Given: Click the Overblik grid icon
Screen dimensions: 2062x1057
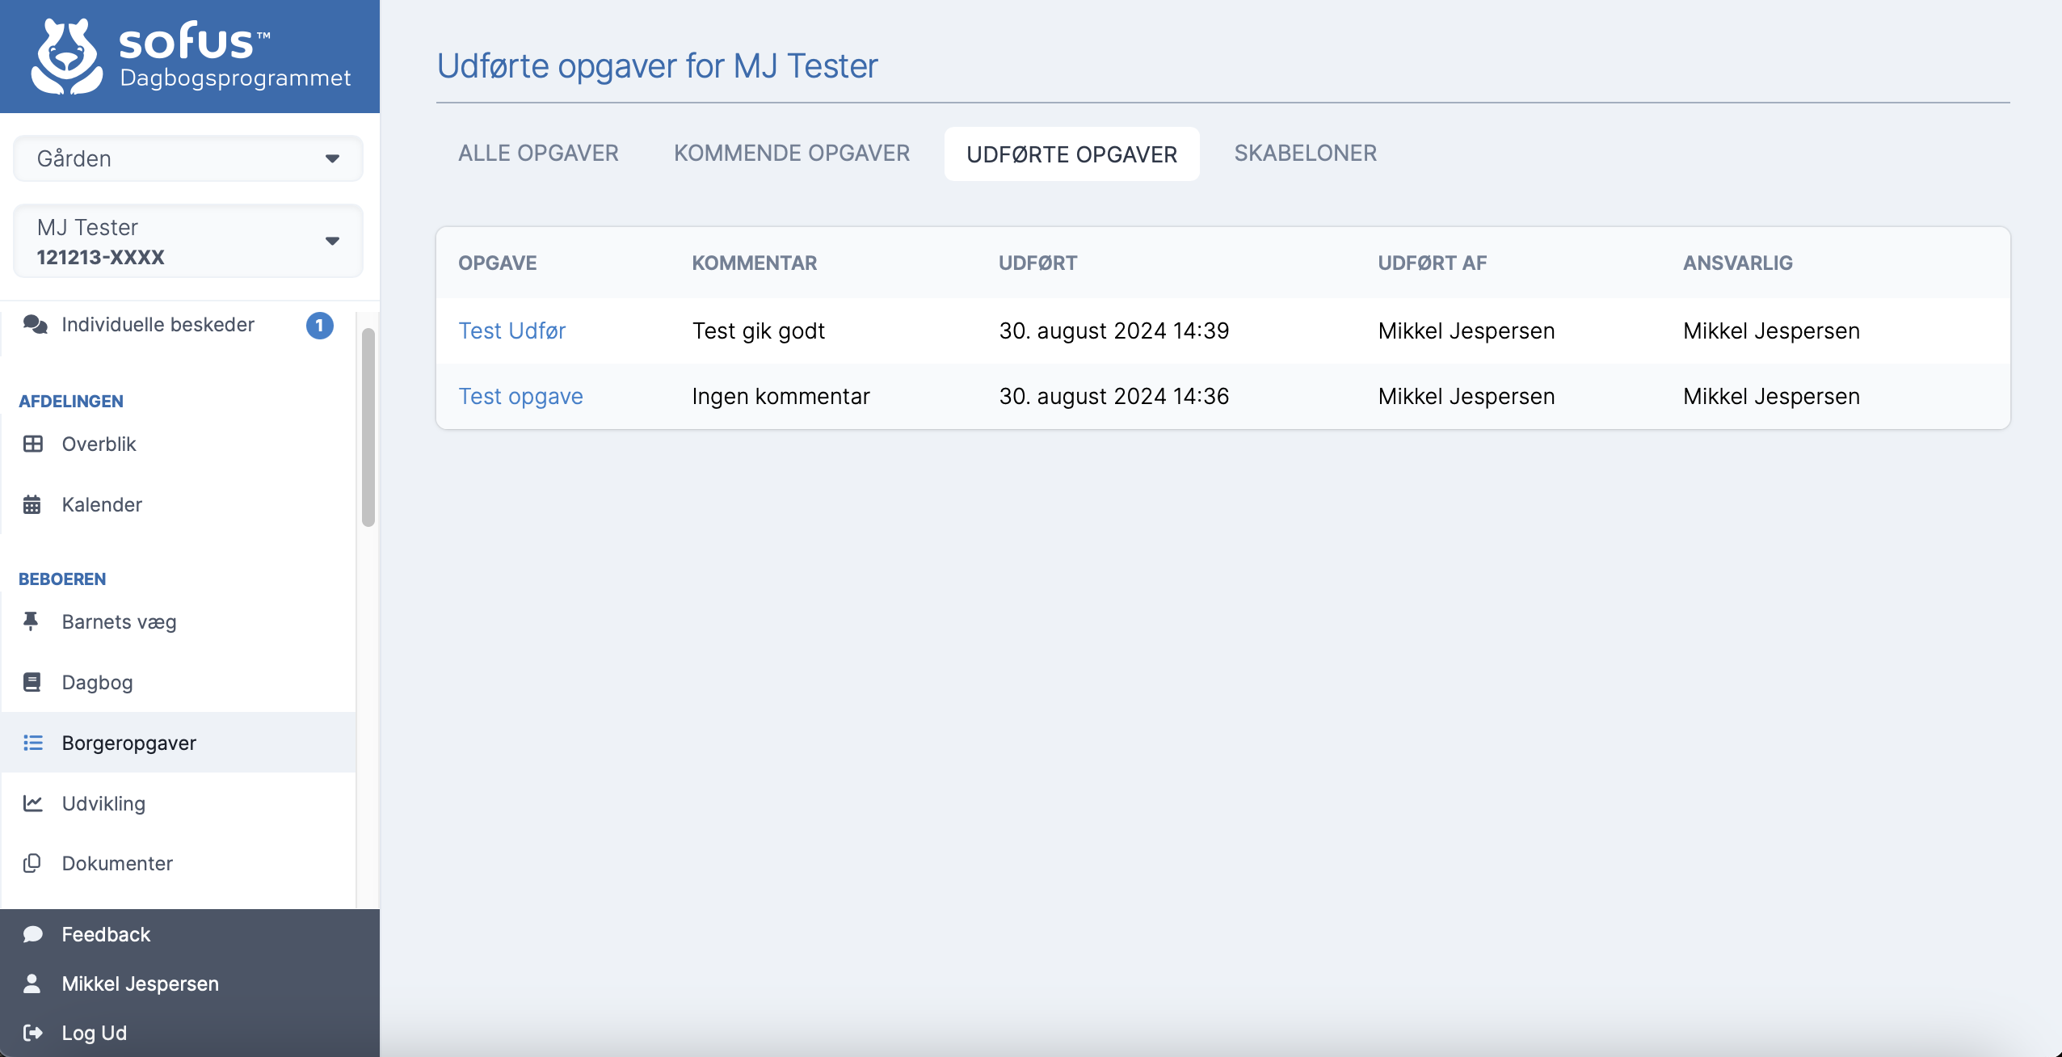Looking at the screenshot, I should (33, 444).
